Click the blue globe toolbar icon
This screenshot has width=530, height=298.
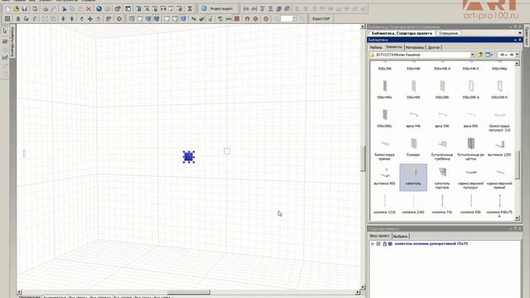pyautogui.click(x=99, y=9)
